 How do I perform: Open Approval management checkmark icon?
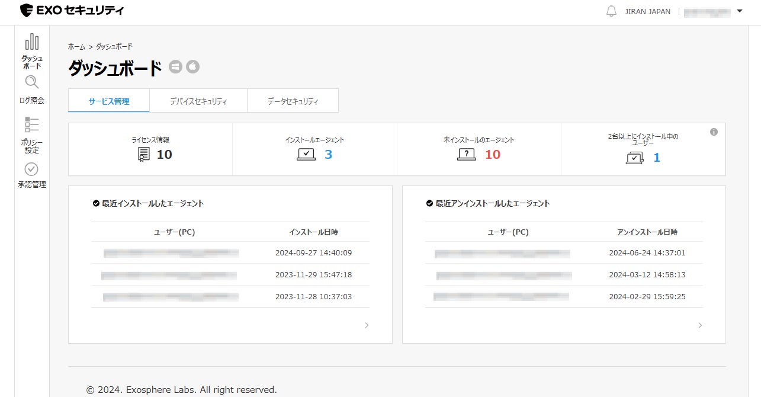(31, 169)
